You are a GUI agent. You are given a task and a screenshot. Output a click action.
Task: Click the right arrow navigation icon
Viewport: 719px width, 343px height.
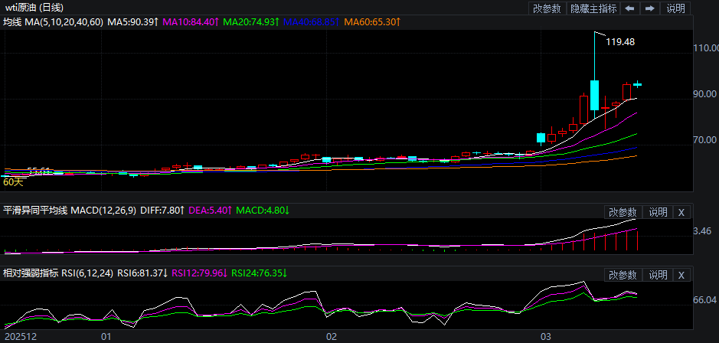pyautogui.click(x=649, y=8)
